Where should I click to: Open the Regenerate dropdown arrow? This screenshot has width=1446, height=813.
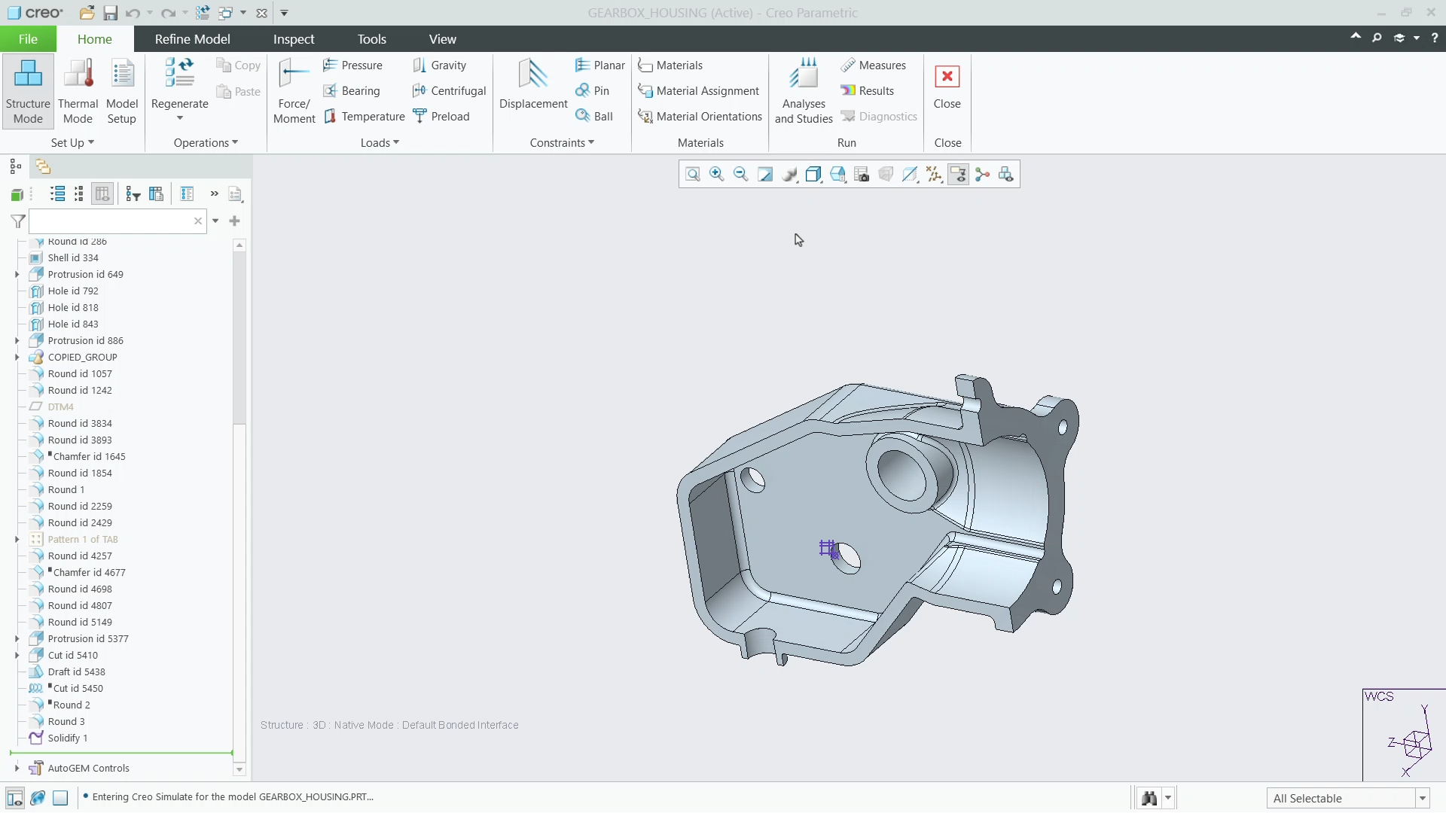pyautogui.click(x=180, y=118)
